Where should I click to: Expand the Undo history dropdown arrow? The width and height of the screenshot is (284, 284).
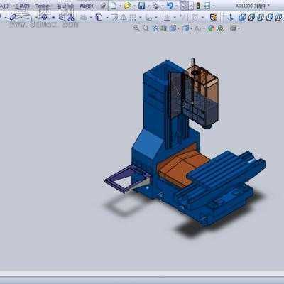click(x=176, y=6)
